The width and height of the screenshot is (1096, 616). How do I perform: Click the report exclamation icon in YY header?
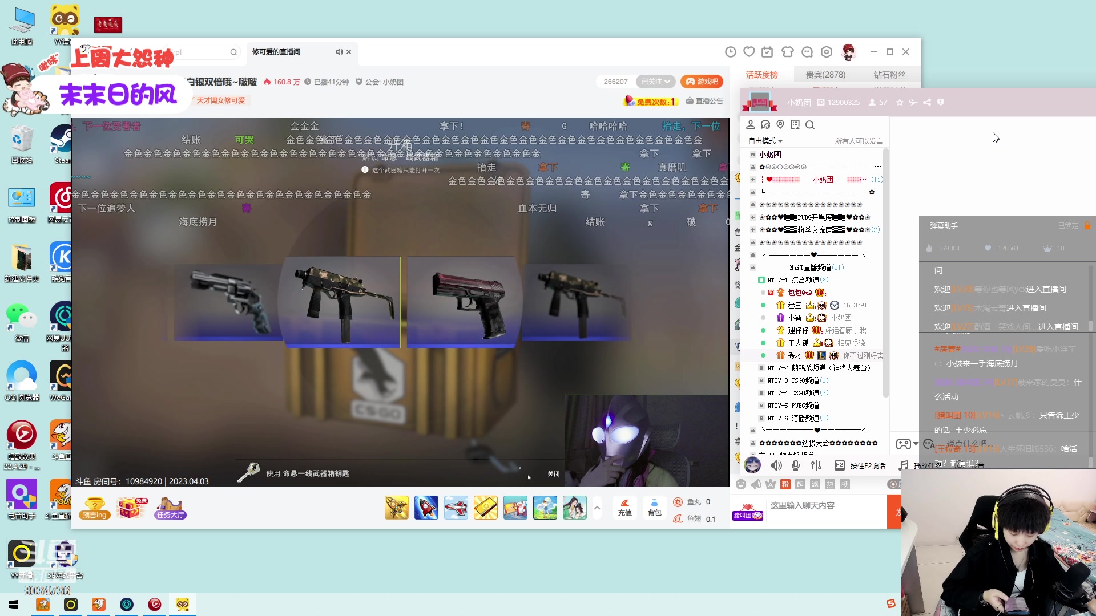coord(941,102)
